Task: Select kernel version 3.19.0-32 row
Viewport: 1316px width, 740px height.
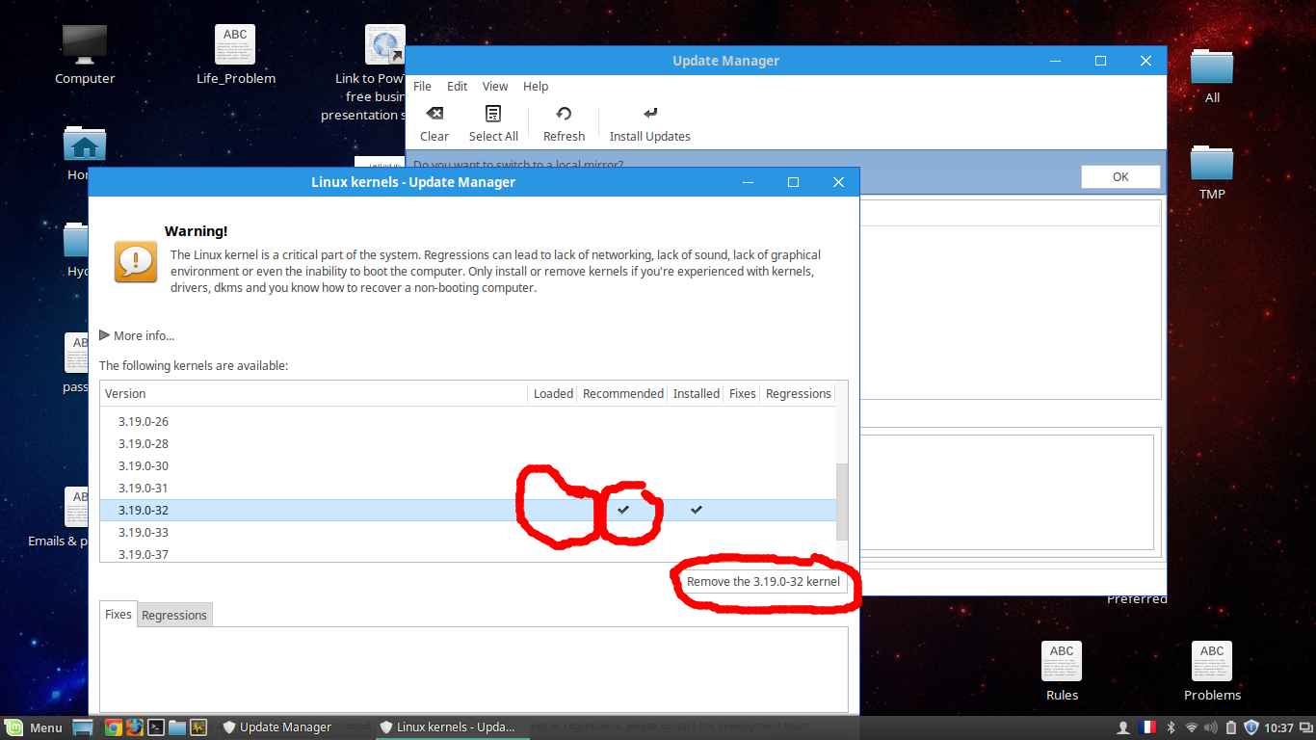Action: click(x=468, y=510)
